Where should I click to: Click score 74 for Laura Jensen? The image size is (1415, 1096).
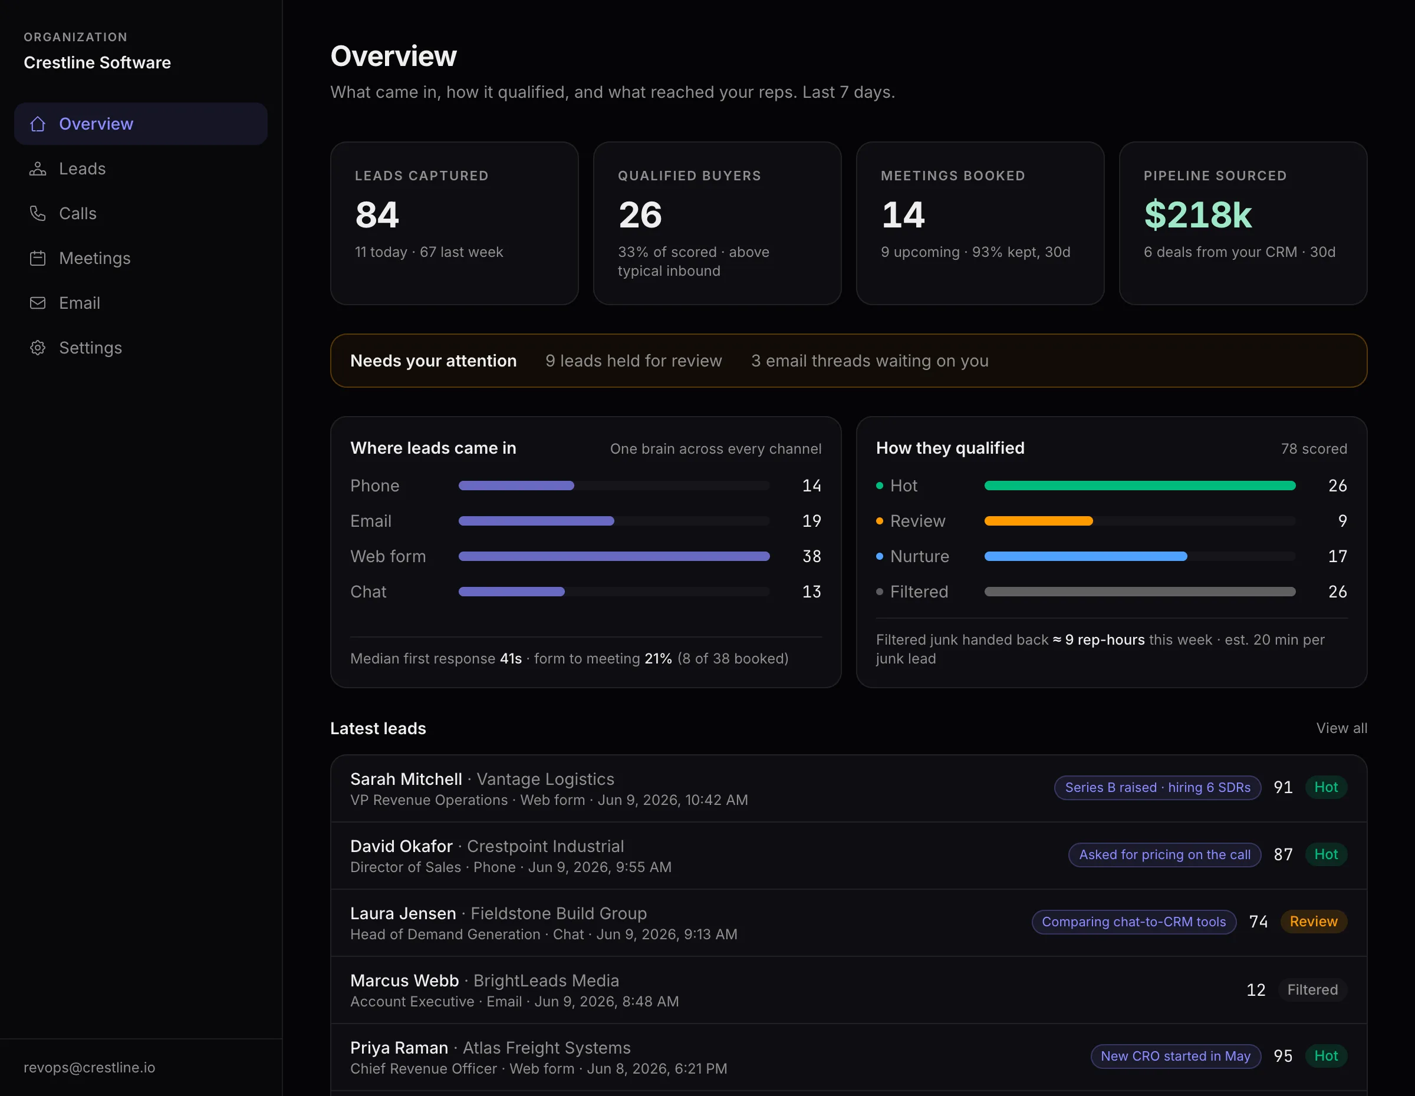coord(1258,921)
